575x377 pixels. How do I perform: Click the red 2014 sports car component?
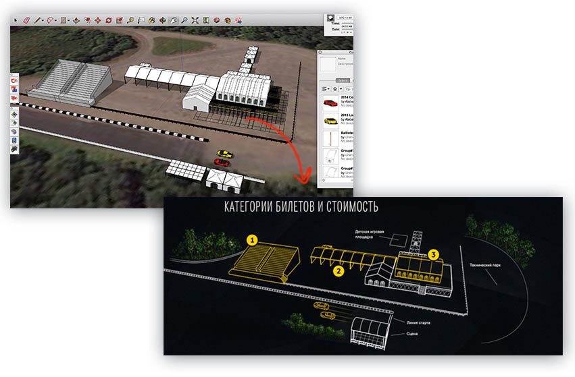[x=330, y=103]
